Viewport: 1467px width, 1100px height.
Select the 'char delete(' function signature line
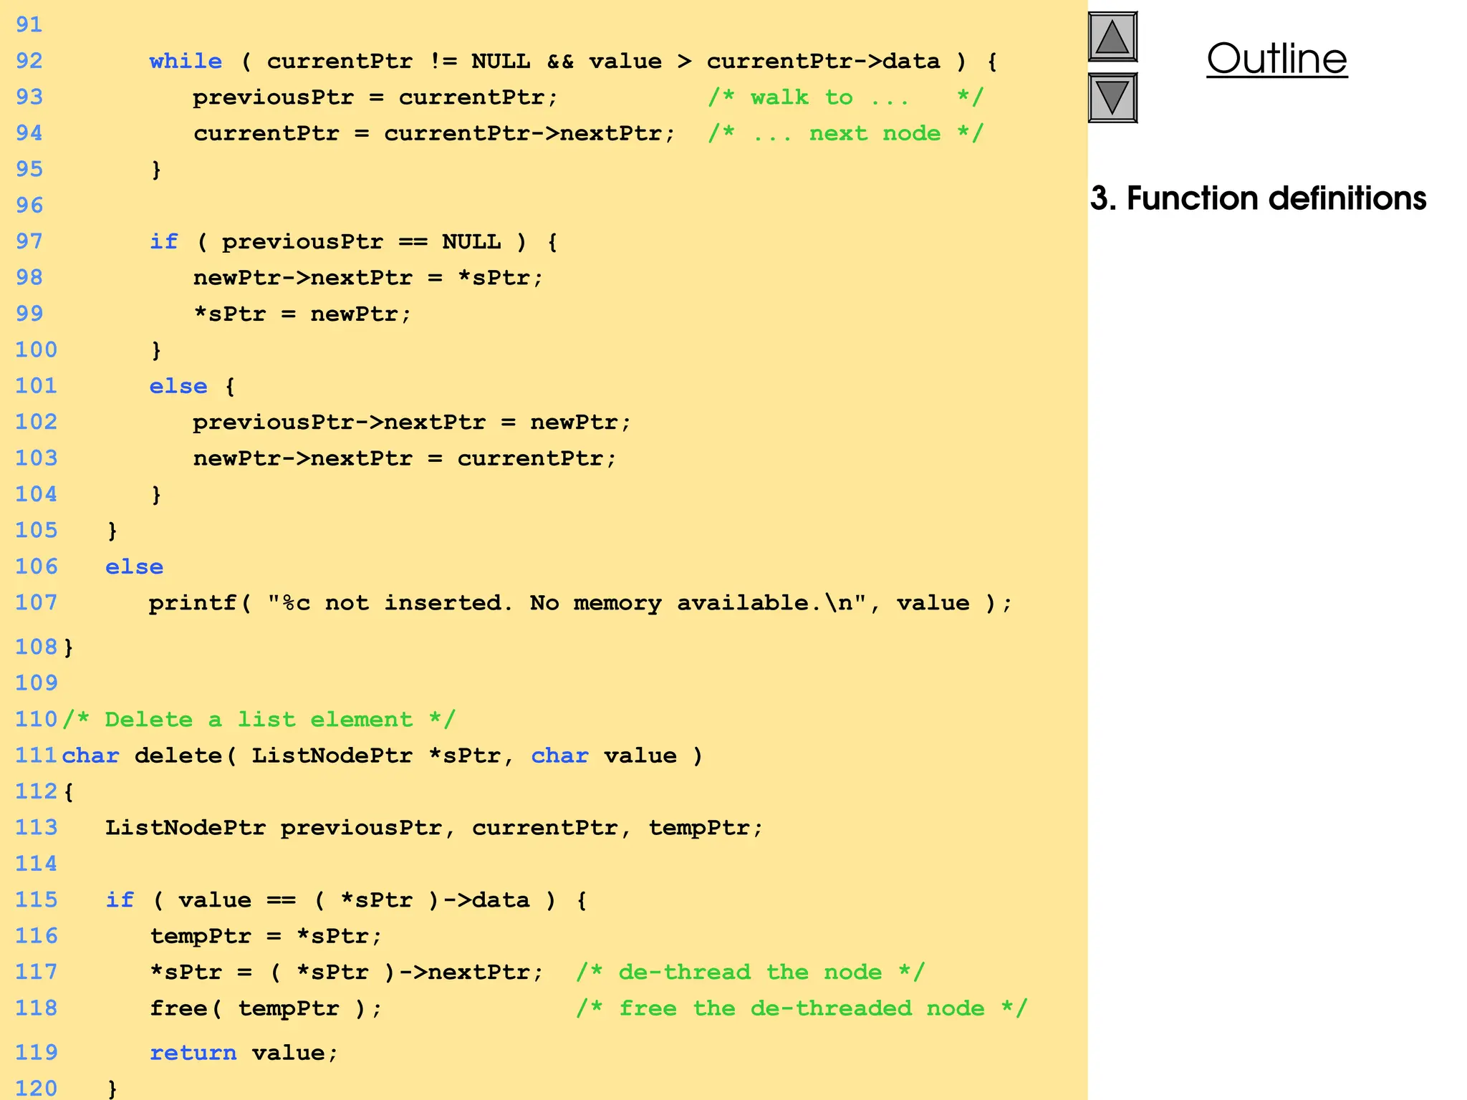pos(383,756)
